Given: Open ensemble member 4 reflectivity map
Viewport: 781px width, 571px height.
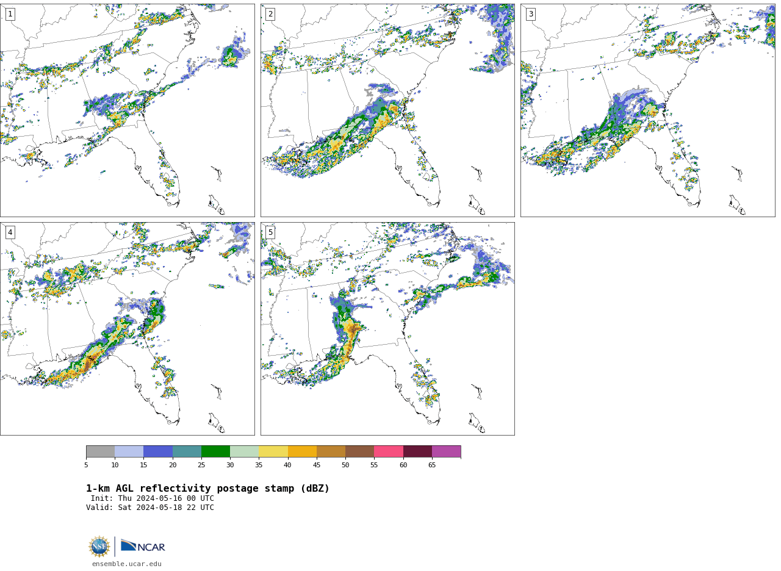Looking at the screenshot, I should pyautogui.click(x=127, y=329).
